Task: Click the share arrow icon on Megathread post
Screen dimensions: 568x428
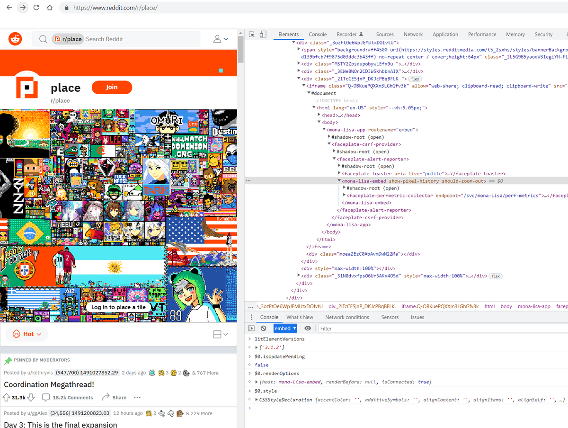Action: (106, 397)
